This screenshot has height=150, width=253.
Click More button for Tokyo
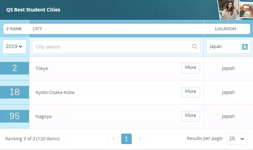(191, 68)
